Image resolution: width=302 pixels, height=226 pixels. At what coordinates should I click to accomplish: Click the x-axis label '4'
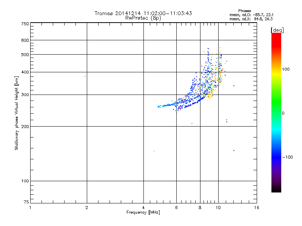(143, 208)
